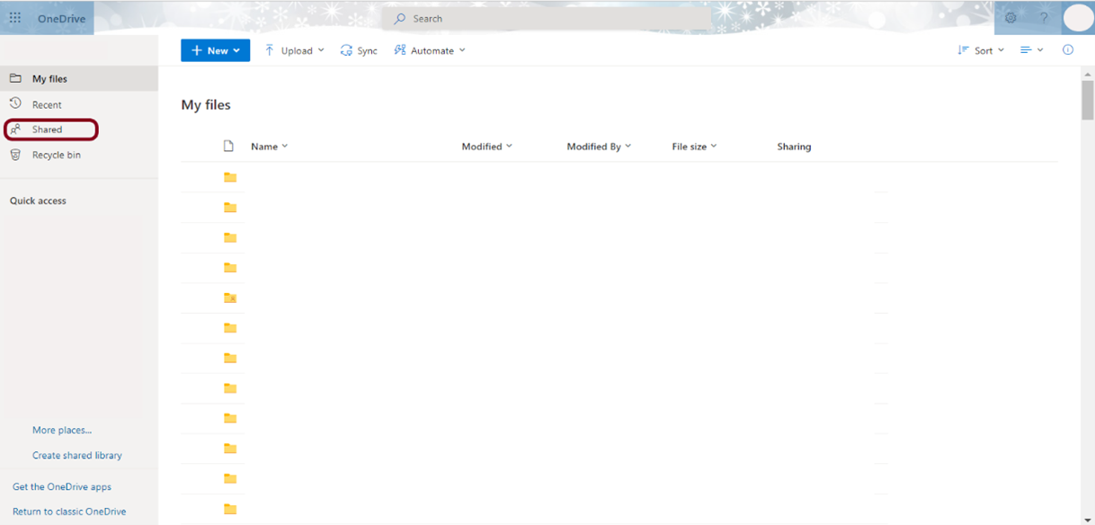Expand the New dropdown button

[216, 51]
